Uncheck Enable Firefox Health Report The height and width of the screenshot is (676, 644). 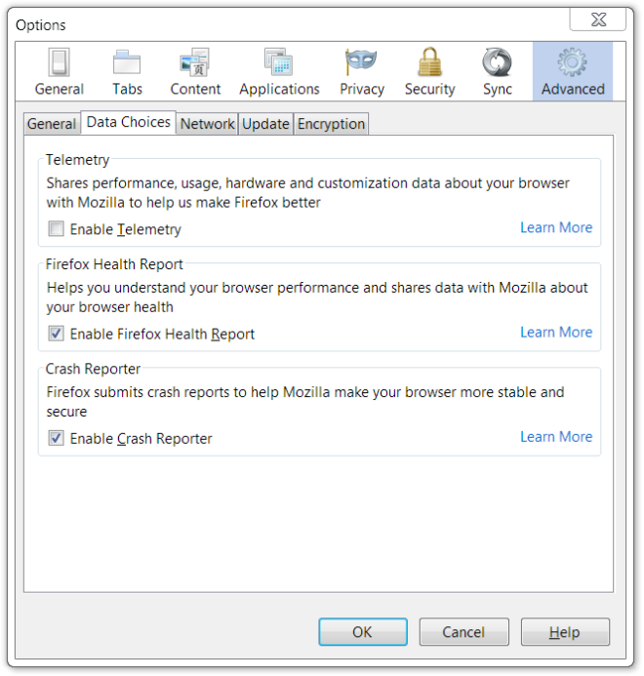click(56, 334)
